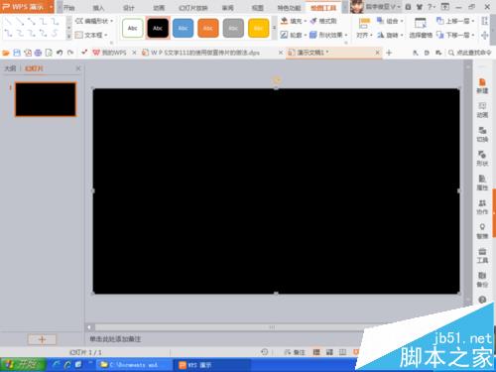Expand the 形状效果 shape effects menu
Viewport: 496px width, 372px height.
pyautogui.click(x=328, y=35)
